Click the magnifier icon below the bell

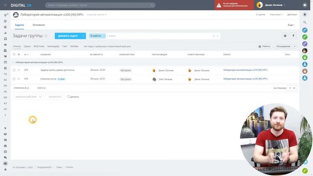[305, 22]
